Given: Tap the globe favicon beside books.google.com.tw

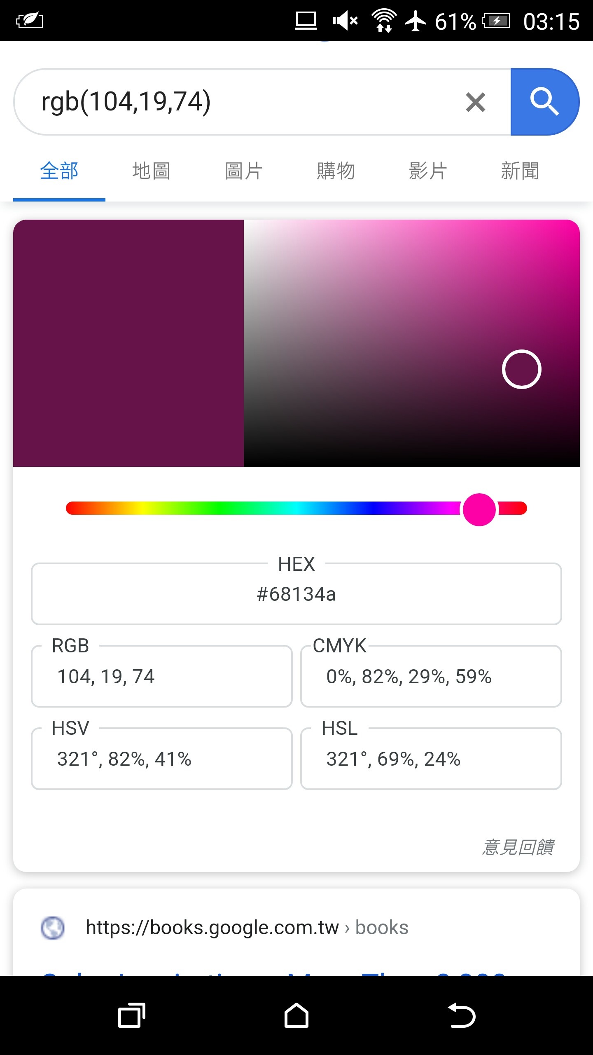Looking at the screenshot, I should [53, 928].
